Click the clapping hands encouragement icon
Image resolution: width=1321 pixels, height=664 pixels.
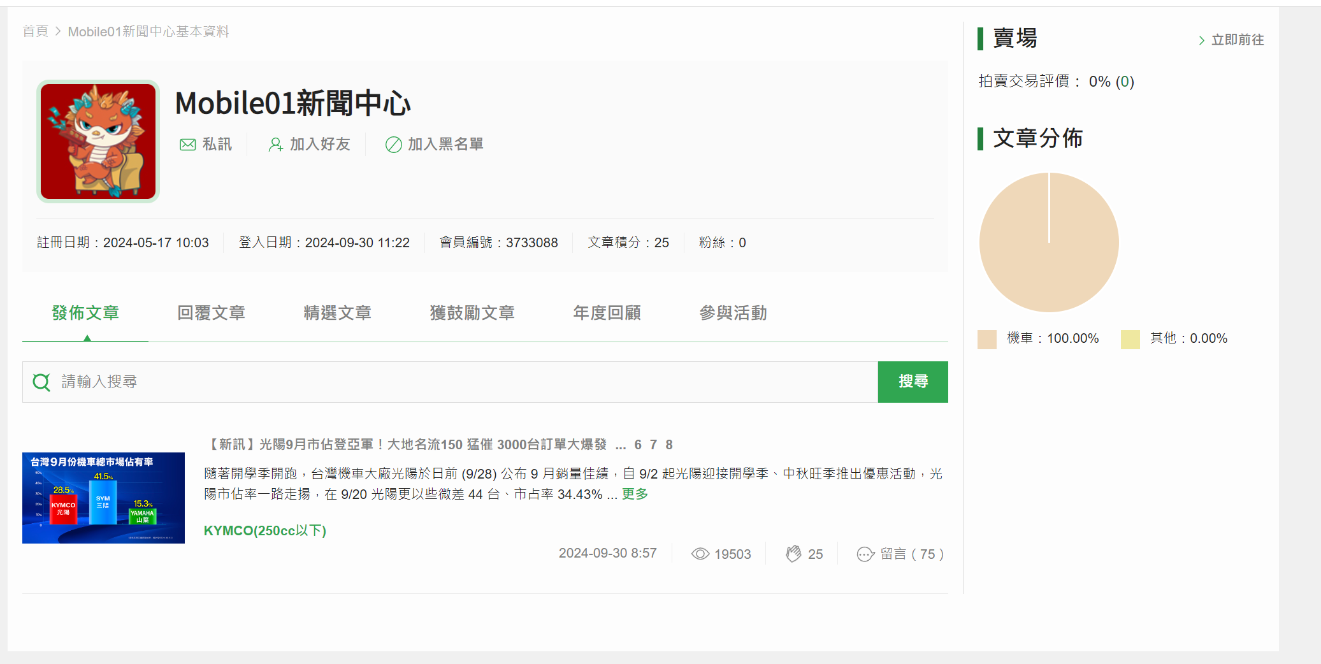[x=793, y=554]
